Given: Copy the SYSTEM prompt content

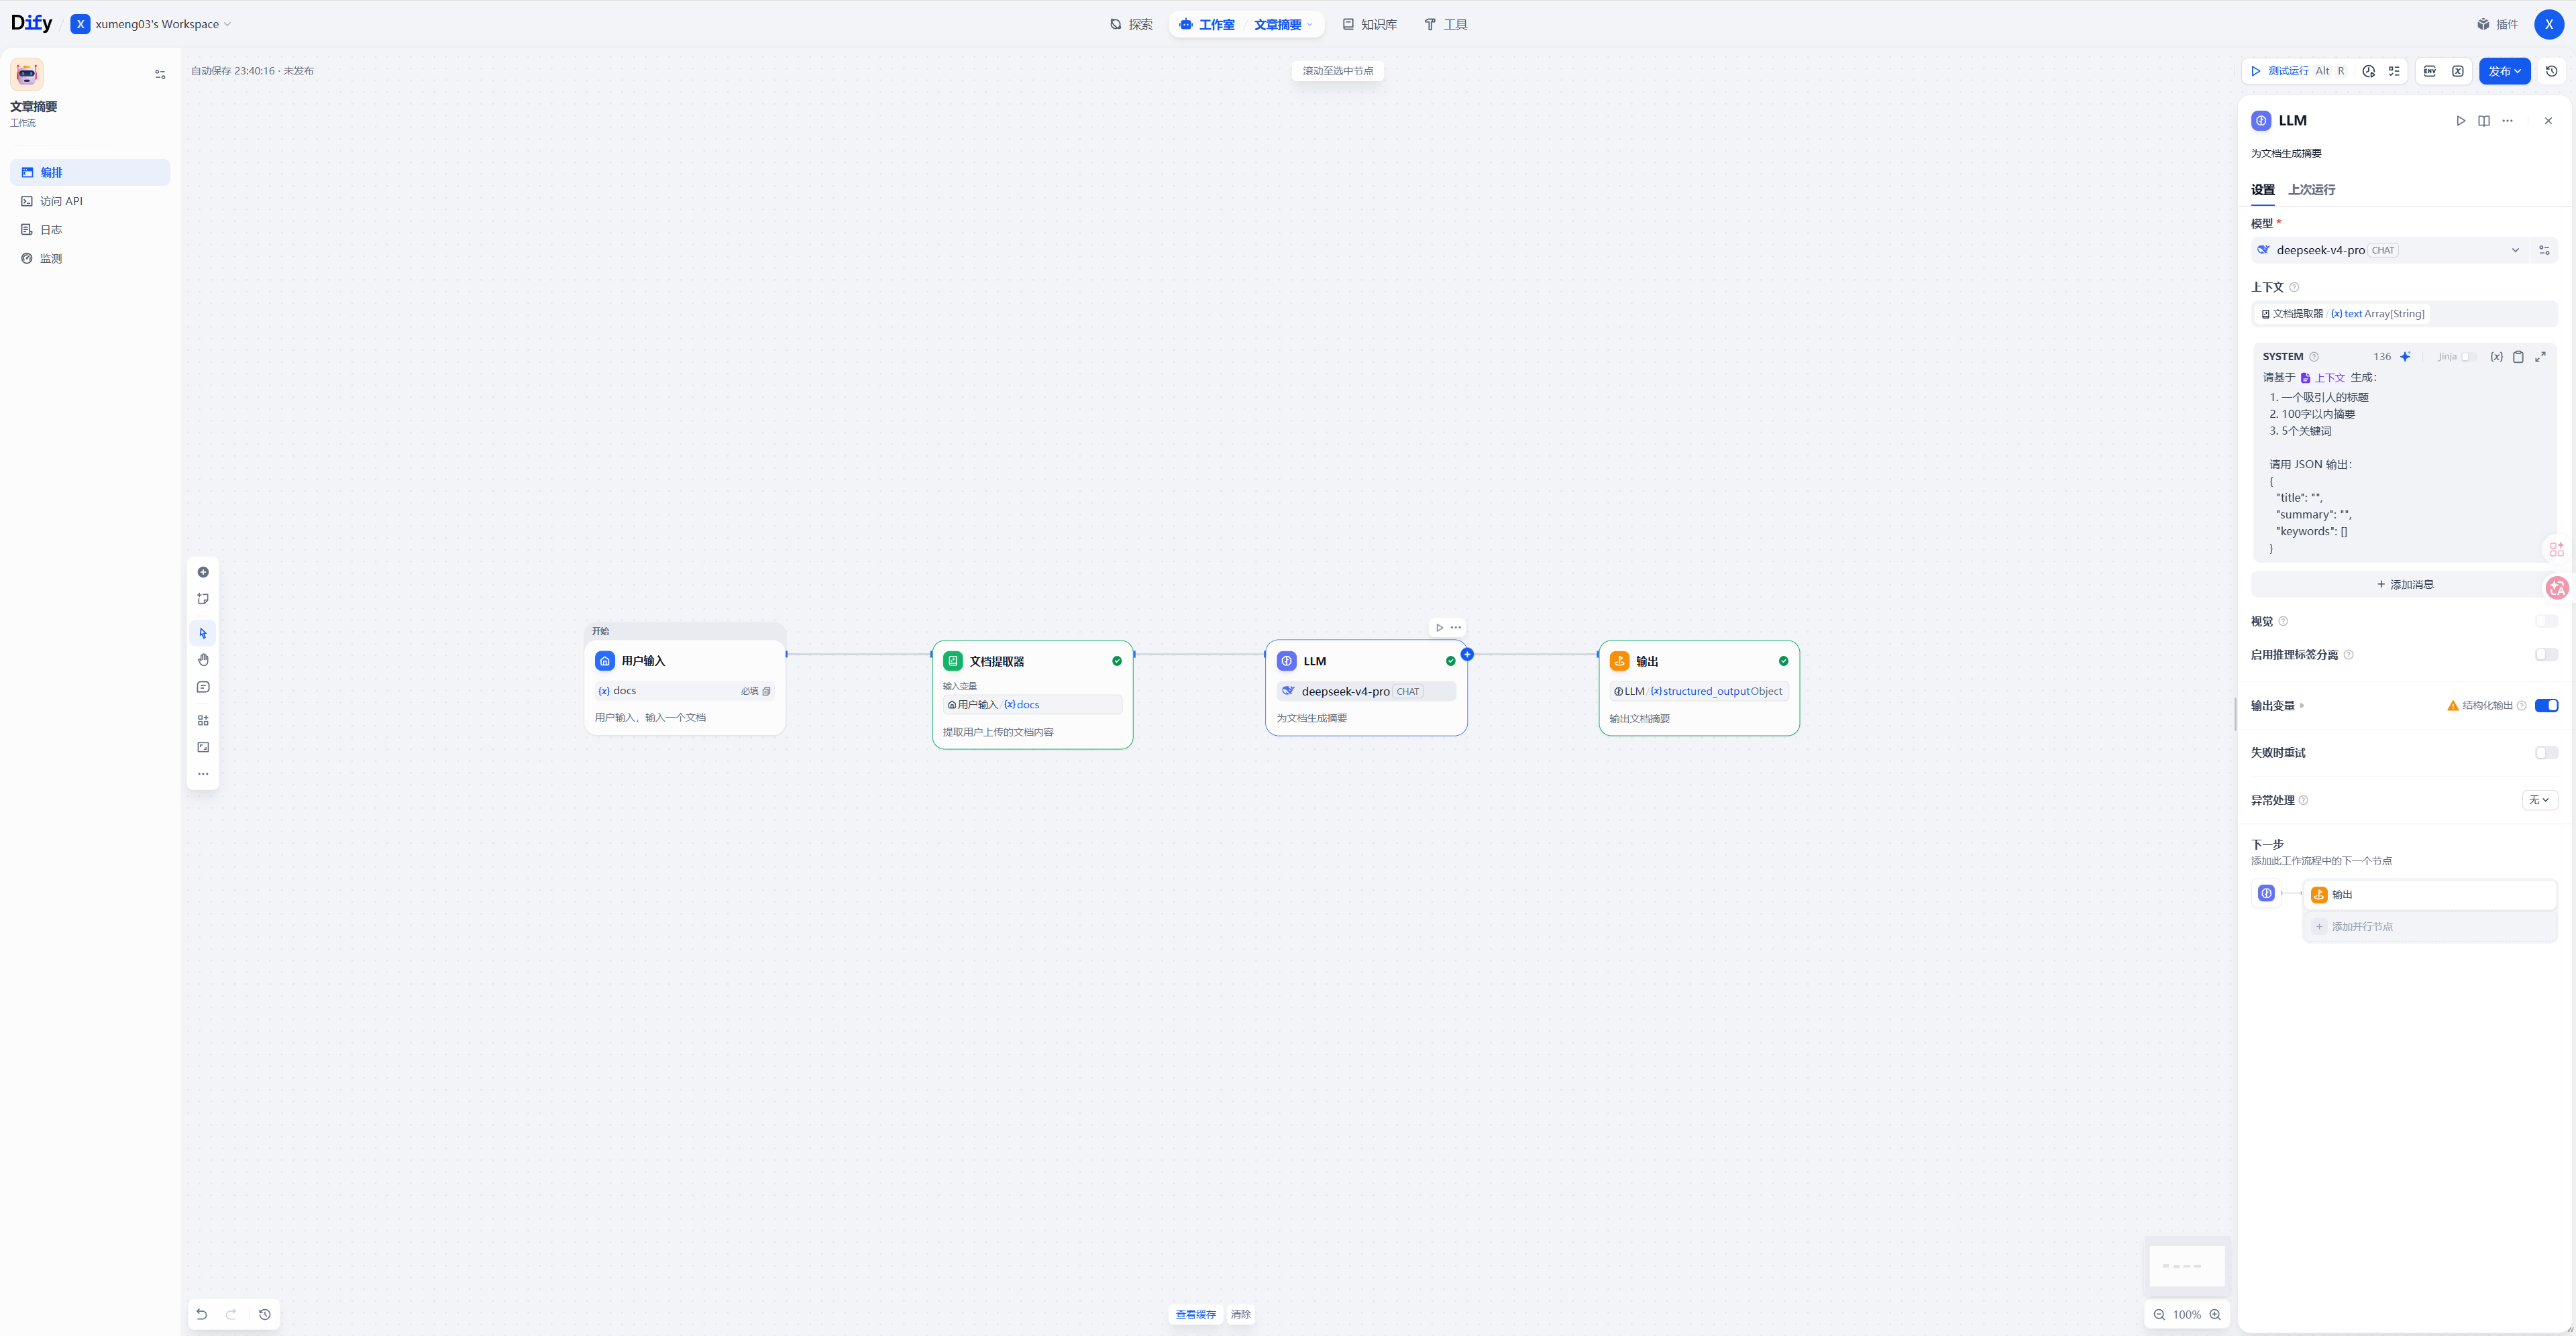Looking at the screenshot, I should point(2518,356).
